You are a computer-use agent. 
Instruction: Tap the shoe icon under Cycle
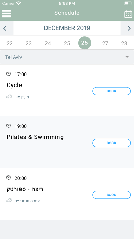click(9, 96)
